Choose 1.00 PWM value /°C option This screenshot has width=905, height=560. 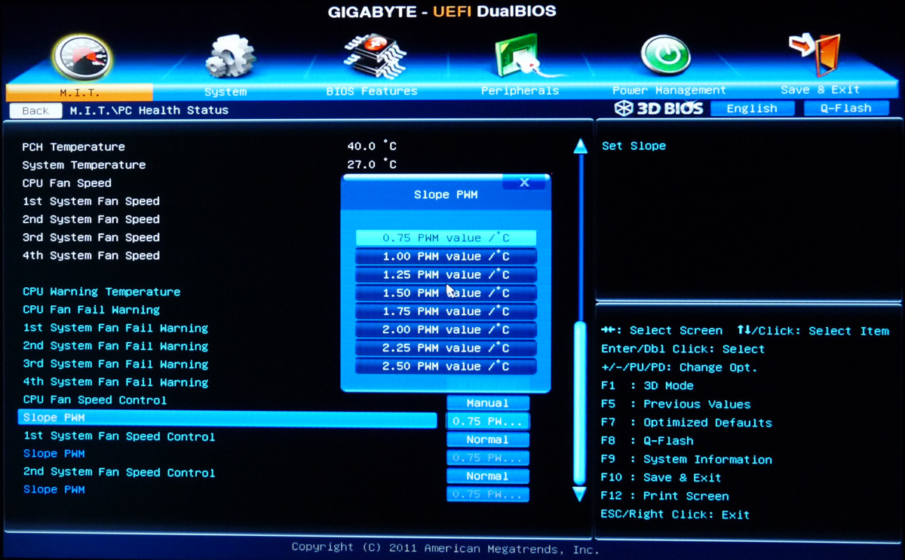(446, 256)
